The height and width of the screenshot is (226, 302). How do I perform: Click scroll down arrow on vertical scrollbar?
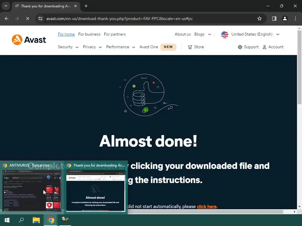(299, 207)
